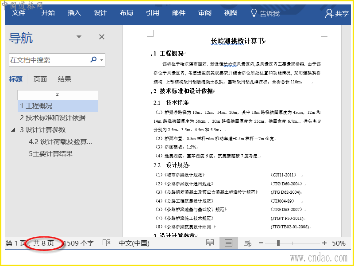Switch to Web Layout view icon
354x266 pixels.
[247, 243]
